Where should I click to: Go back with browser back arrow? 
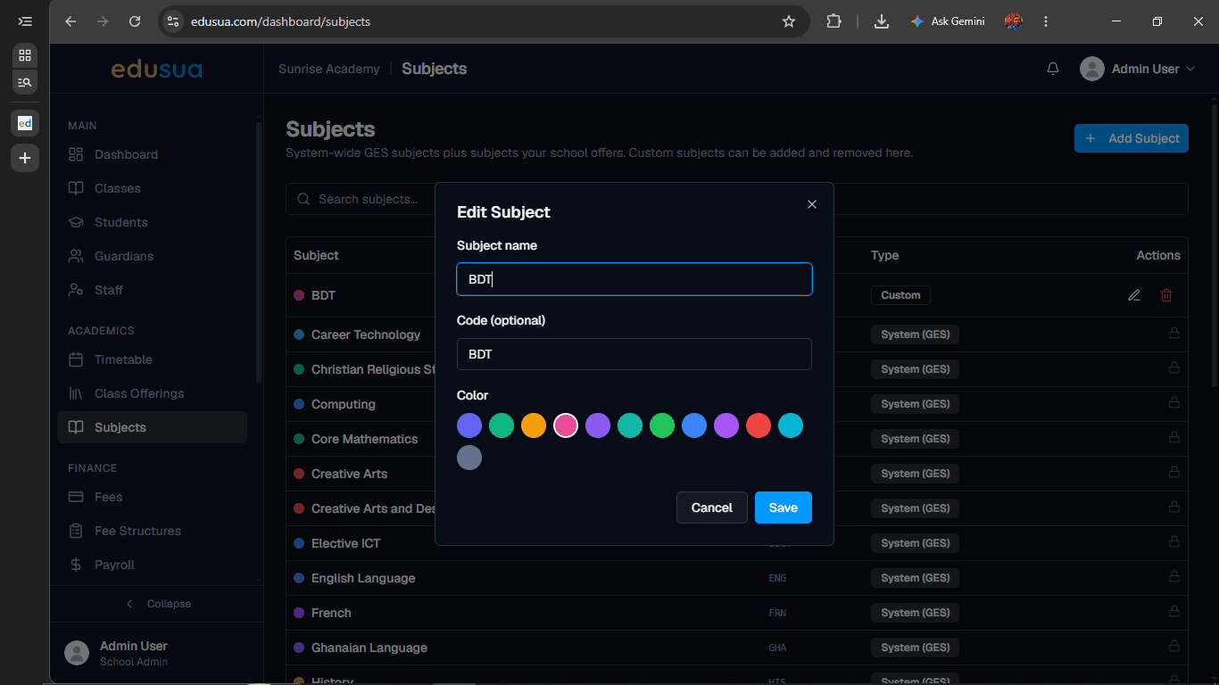pos(70,21)
